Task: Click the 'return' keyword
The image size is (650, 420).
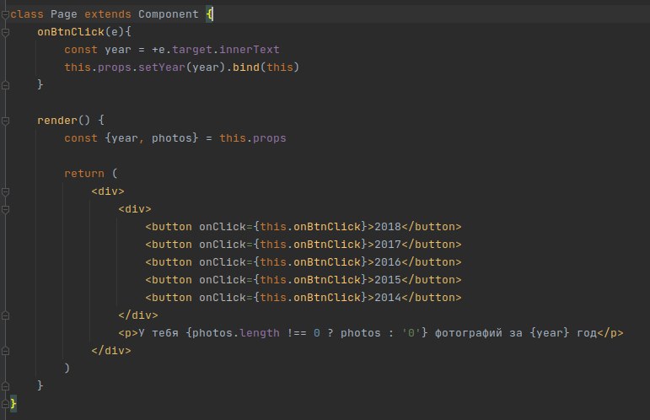Action: [84, 174]
